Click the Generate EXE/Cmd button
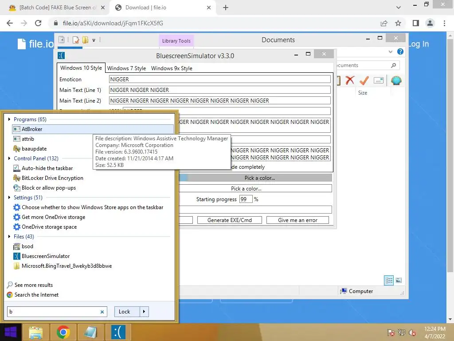454x341 pixels. [x=230, y=220]
